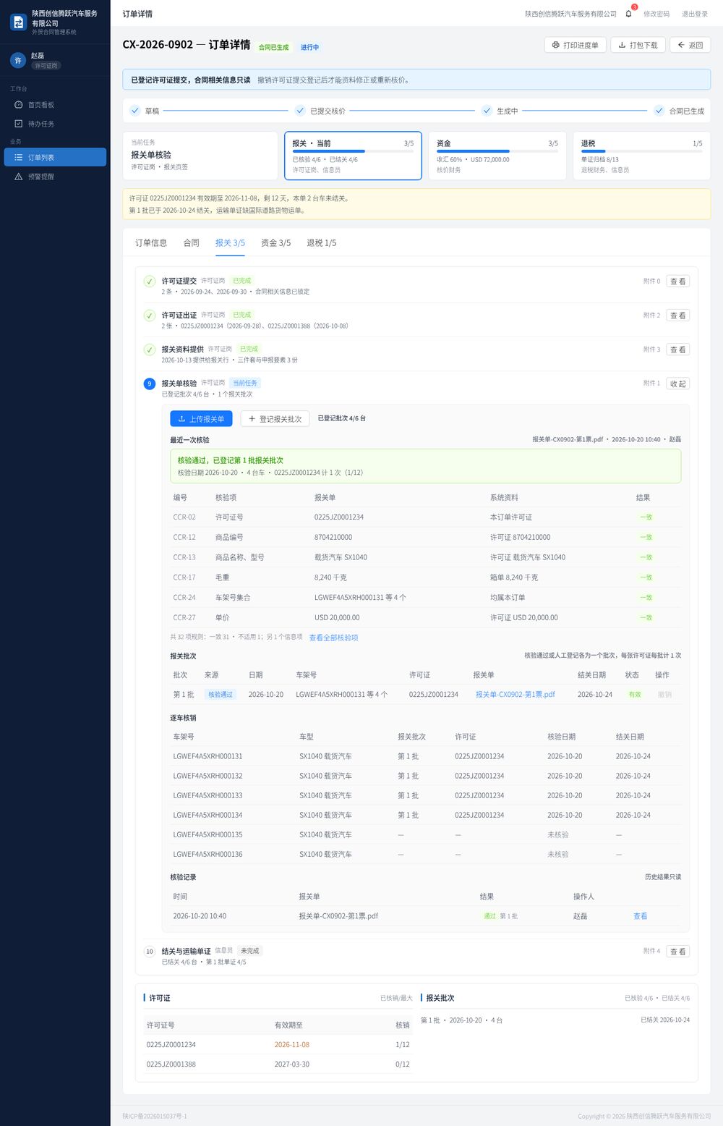Click the 登记报关批次 button
The width and height of the screenshot is (723, 1126).
click(275, 419)
